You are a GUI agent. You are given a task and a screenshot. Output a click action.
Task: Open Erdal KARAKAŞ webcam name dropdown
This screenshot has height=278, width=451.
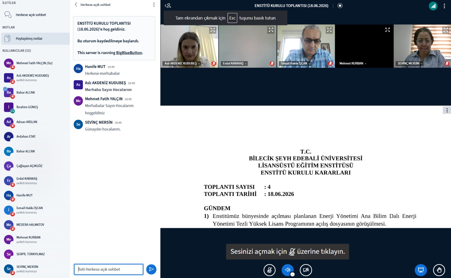(235, 63)
